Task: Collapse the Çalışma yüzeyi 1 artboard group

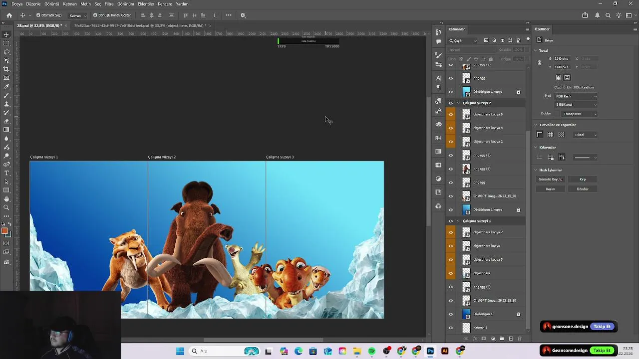Action: pos(458,221)
